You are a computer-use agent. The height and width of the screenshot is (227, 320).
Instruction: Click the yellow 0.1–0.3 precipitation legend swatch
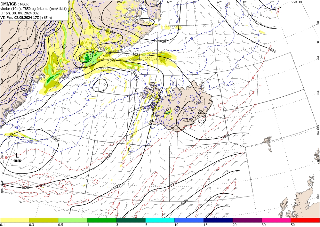[14, 220]
